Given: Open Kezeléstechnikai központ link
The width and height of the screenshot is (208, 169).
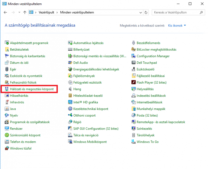Looking at the screenshot, I should tap(91, 109).
